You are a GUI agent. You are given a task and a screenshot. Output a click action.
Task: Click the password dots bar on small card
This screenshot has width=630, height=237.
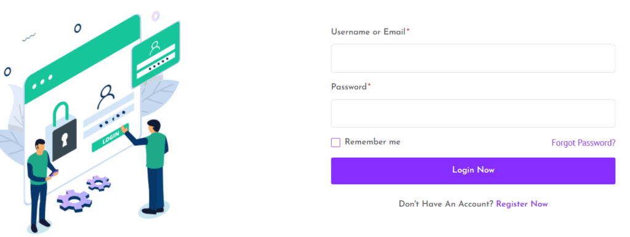coord(156,68)
